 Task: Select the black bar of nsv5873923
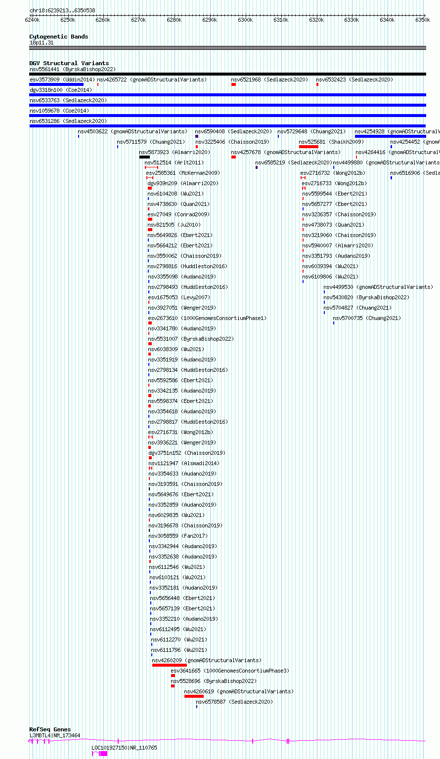pos(144,157)
